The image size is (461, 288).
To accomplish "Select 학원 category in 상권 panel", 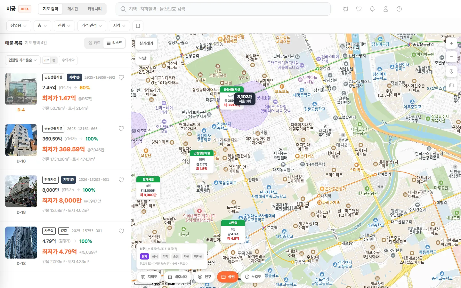I will [186, 256].
